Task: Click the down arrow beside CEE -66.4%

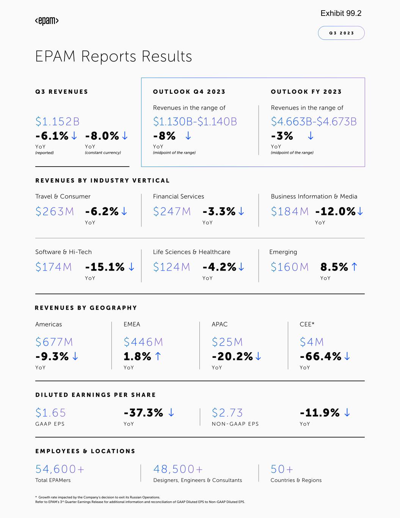Action: (x=347, y=356)
